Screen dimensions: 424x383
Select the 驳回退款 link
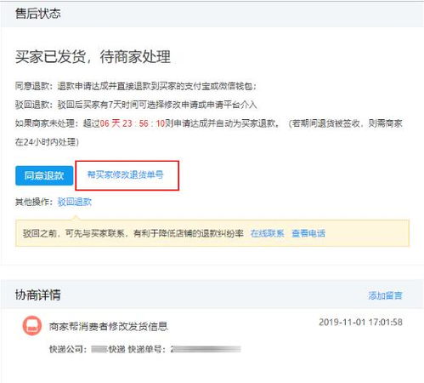pyautogui.click(x=75, y=202)
